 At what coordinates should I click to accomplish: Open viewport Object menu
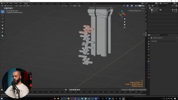pyautogui.click(x=28, y=6)
